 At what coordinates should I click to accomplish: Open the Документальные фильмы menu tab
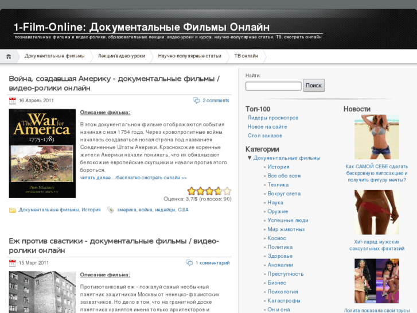coord(54,56)
